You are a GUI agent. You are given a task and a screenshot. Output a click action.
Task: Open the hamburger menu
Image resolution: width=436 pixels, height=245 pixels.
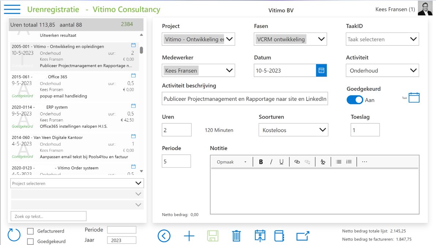(x=12, y=9)
